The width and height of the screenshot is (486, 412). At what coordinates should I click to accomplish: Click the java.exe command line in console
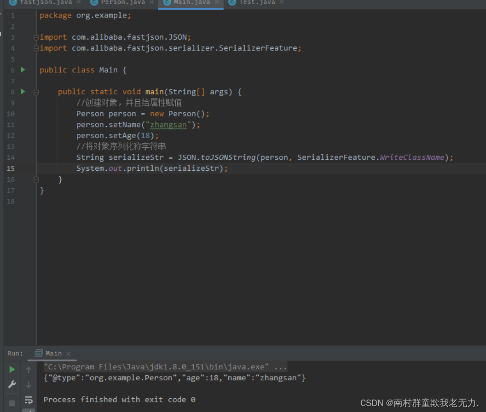coord(165,367)
